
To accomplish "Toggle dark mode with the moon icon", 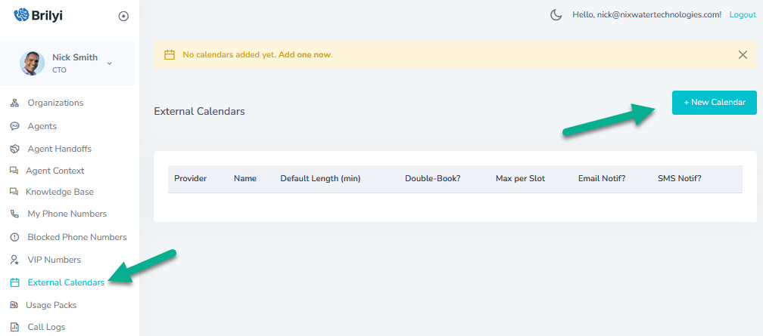I will pos(556,14).
